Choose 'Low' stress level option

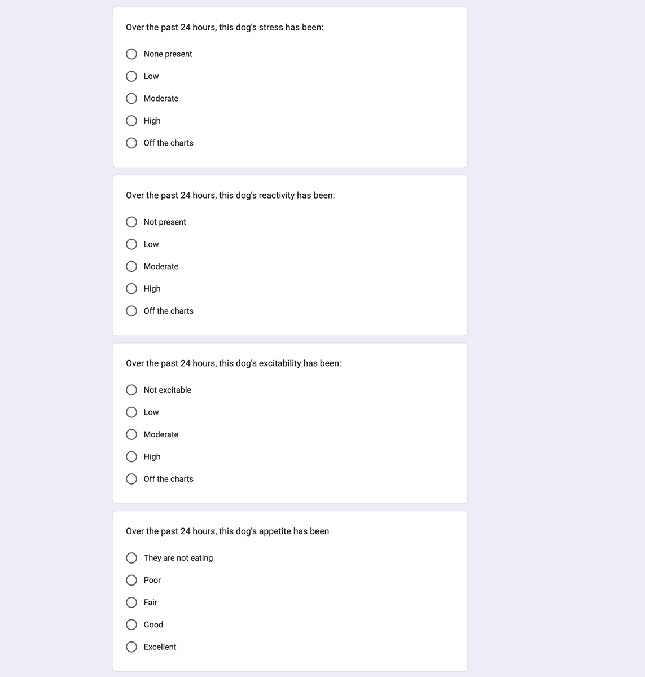pyautogui.click(x=131, y=76)
